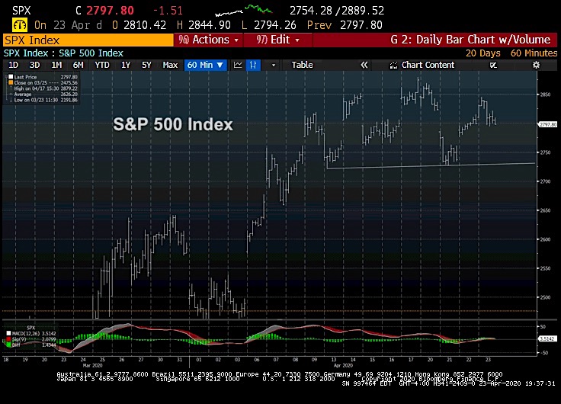Select the 1D time range tab
The height and width of the screenshot is (404, 561).
(x=13, y=65)
